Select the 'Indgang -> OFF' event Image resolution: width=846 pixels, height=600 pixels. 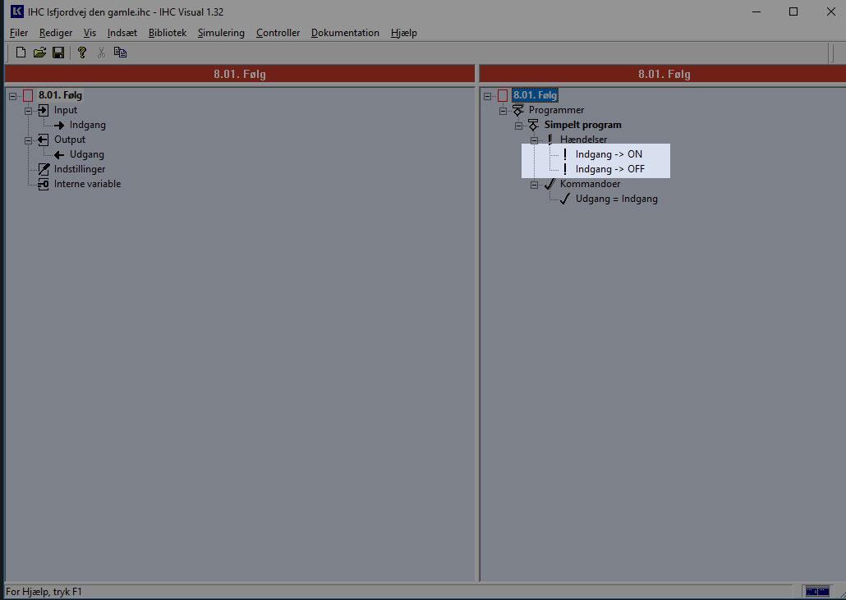[609, 169]
